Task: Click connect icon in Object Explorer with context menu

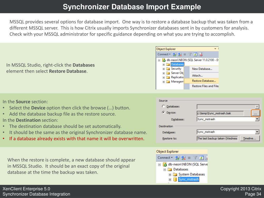Action: click(x=175, y=54)
